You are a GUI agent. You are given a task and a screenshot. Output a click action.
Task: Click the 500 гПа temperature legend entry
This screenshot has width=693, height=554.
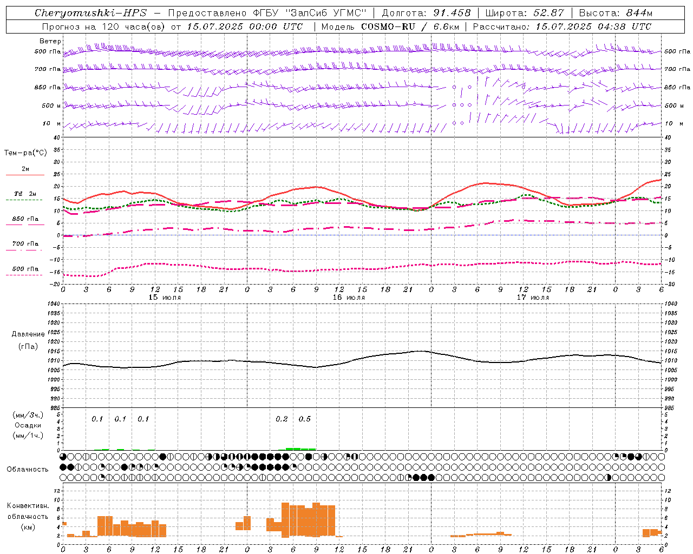coord(25,269)
